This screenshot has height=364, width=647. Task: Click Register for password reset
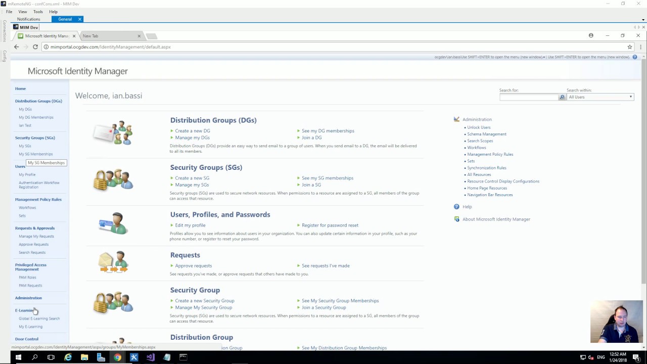click(330, 225)
